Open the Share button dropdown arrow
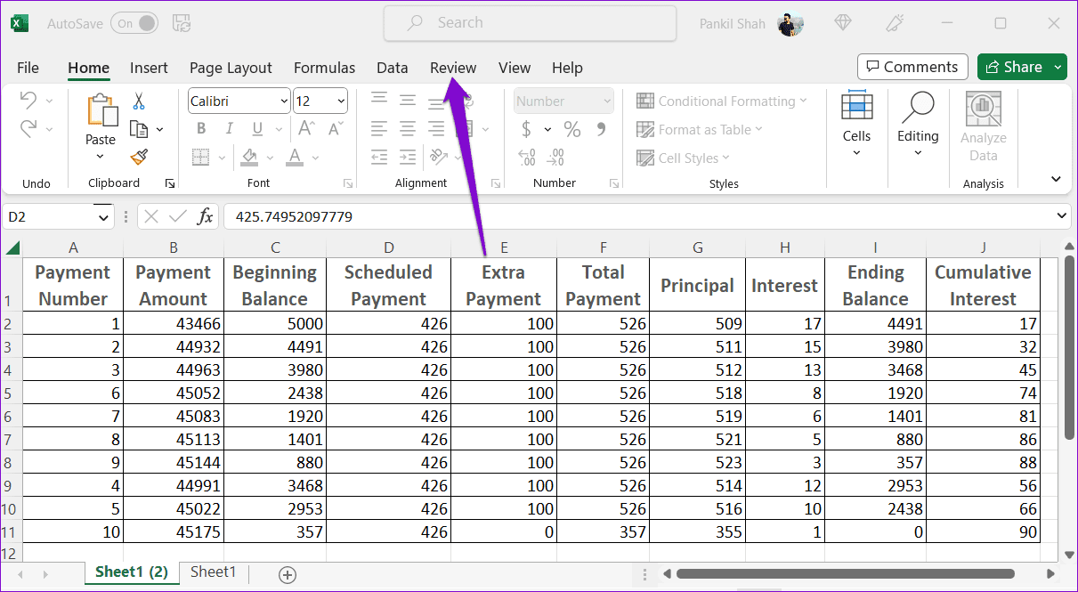 coord(1058,67)
